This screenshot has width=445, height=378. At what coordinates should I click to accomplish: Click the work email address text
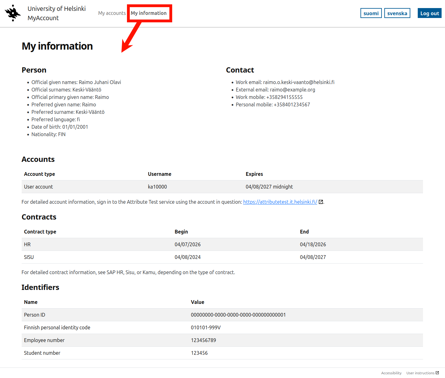(299, 82)
